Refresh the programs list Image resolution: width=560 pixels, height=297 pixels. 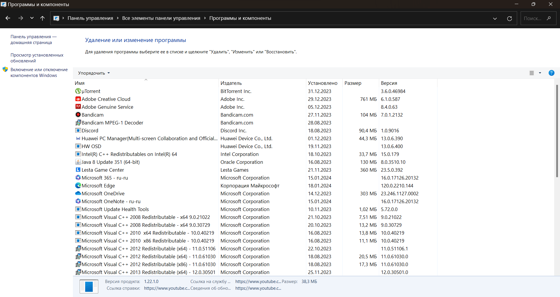click(510, 18)
